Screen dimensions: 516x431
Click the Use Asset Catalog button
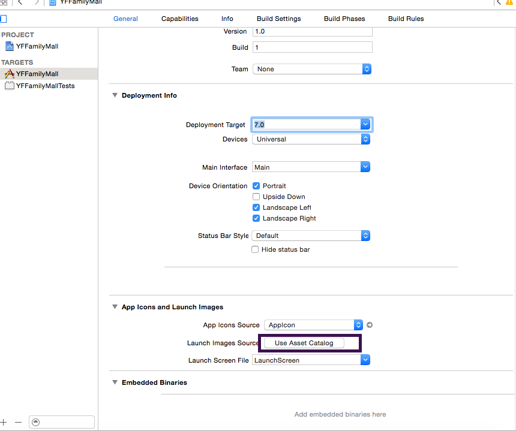pos(304,343)
